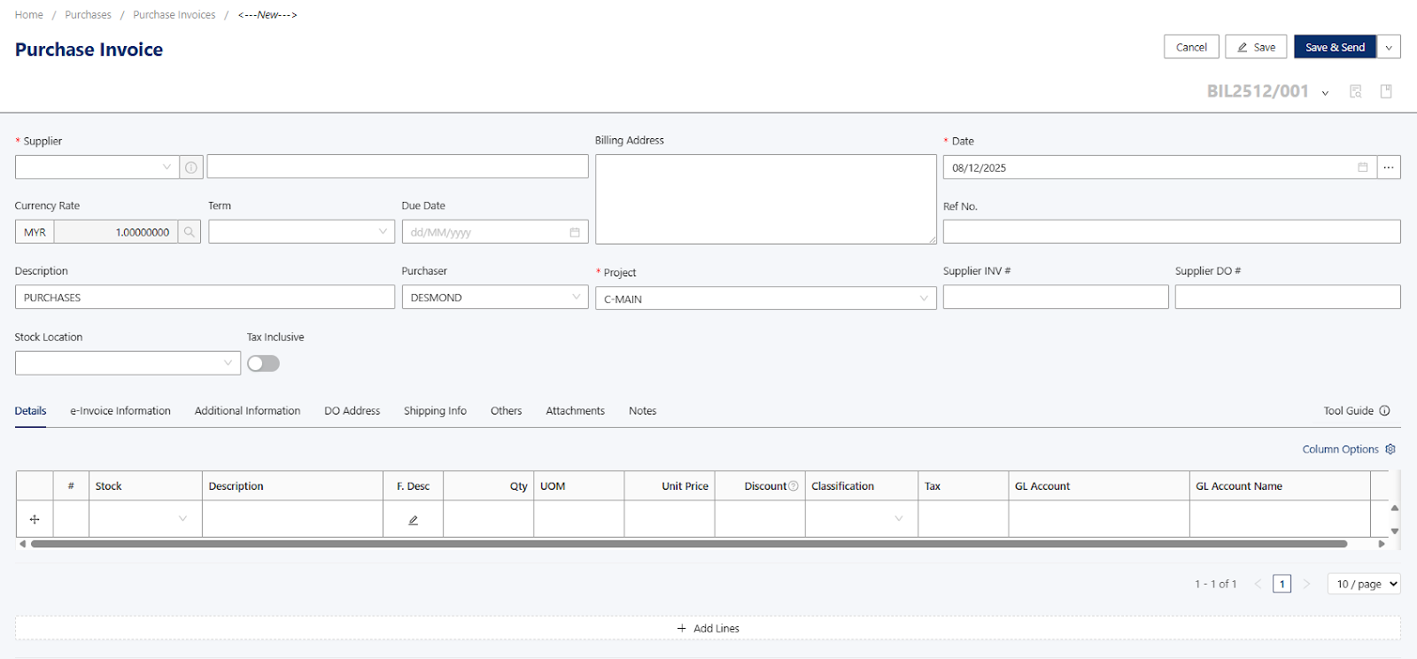Click the Cancel button
This screenshot has width=1417, height=659.
[x=1191, y=47]
